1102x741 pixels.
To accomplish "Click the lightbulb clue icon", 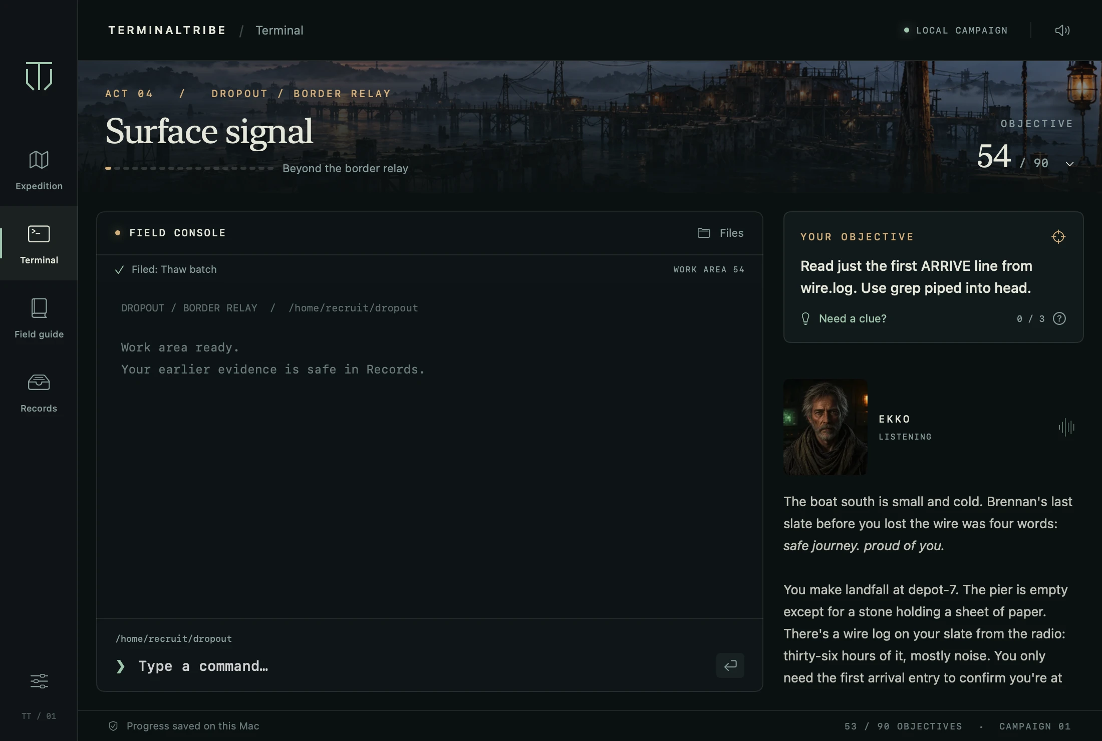I will click(805, 318).
